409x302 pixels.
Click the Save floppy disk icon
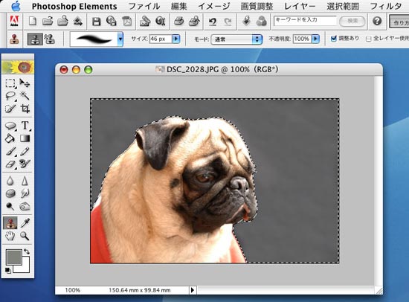[96, 22]
